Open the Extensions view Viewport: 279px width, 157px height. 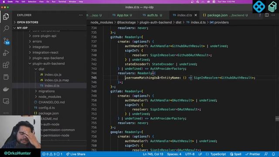pyautogui.click(x=6, y=65)
